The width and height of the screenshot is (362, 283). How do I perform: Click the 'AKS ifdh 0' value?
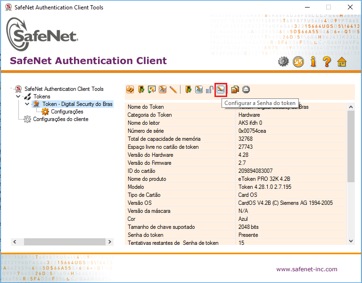pyautogui.click(x=250, y=123)
